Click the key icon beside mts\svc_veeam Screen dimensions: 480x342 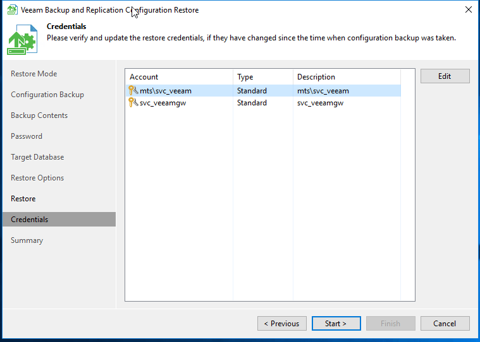tap(133, 91)
